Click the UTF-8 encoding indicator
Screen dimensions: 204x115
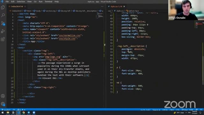[x=165, y=110]
